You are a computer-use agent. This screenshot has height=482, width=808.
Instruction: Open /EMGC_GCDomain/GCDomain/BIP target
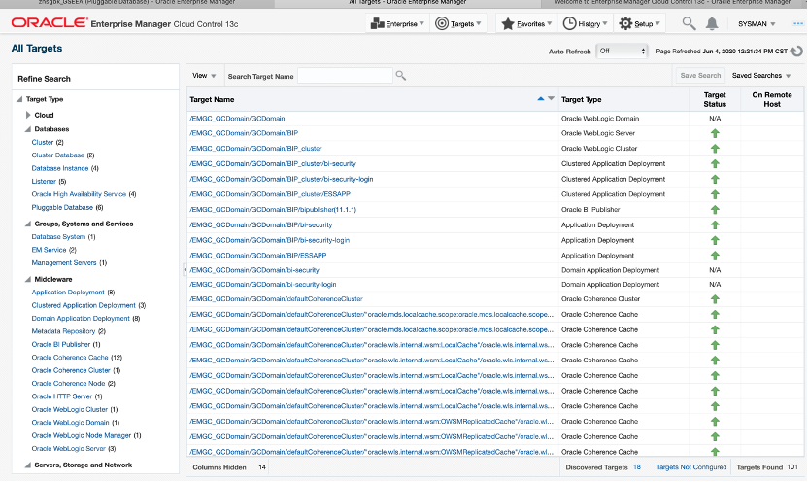[x=244, y=133]
